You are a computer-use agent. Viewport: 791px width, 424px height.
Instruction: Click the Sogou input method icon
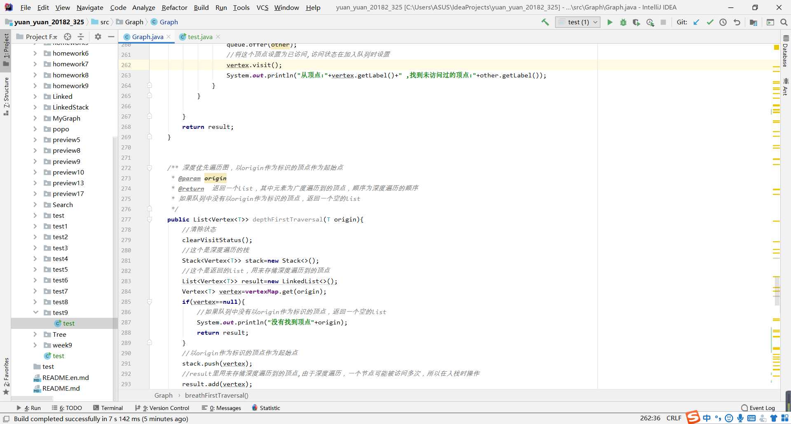[x=693, y=417]
